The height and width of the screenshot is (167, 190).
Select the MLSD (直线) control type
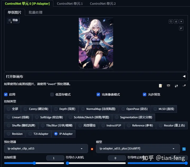pos(164,109)
